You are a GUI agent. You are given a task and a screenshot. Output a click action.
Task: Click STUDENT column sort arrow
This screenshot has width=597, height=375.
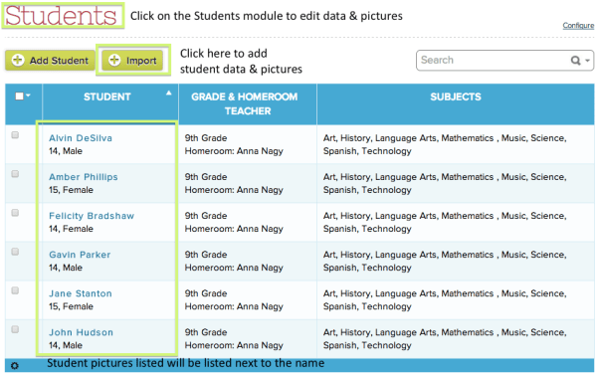tap(169, 93)
